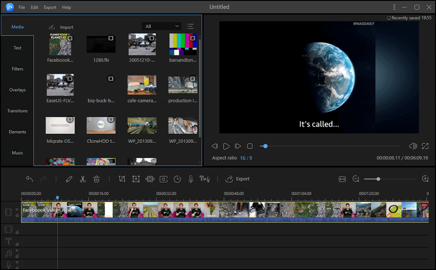Open the pencil Edit tool

69,179
